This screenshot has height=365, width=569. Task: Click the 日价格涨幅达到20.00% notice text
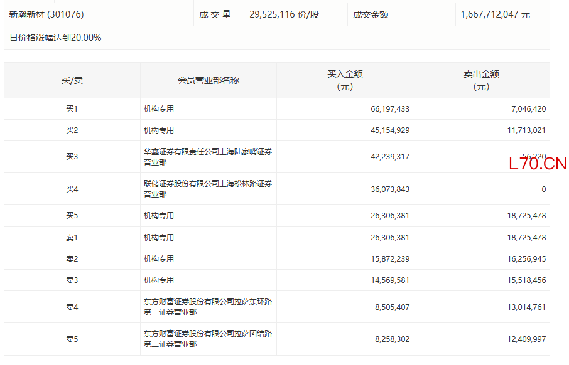pyautogui.click(x=55, y=38)
